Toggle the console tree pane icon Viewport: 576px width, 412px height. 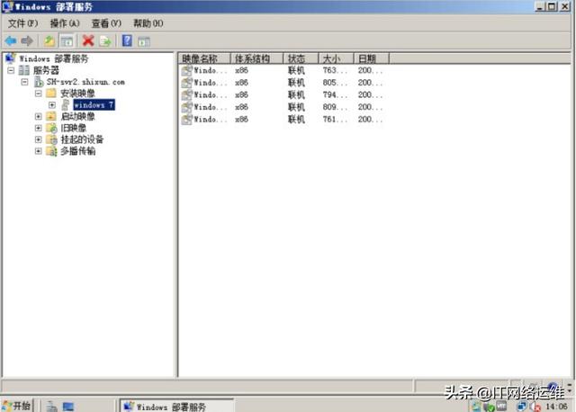pyautogui.click(x=67, y=41)
